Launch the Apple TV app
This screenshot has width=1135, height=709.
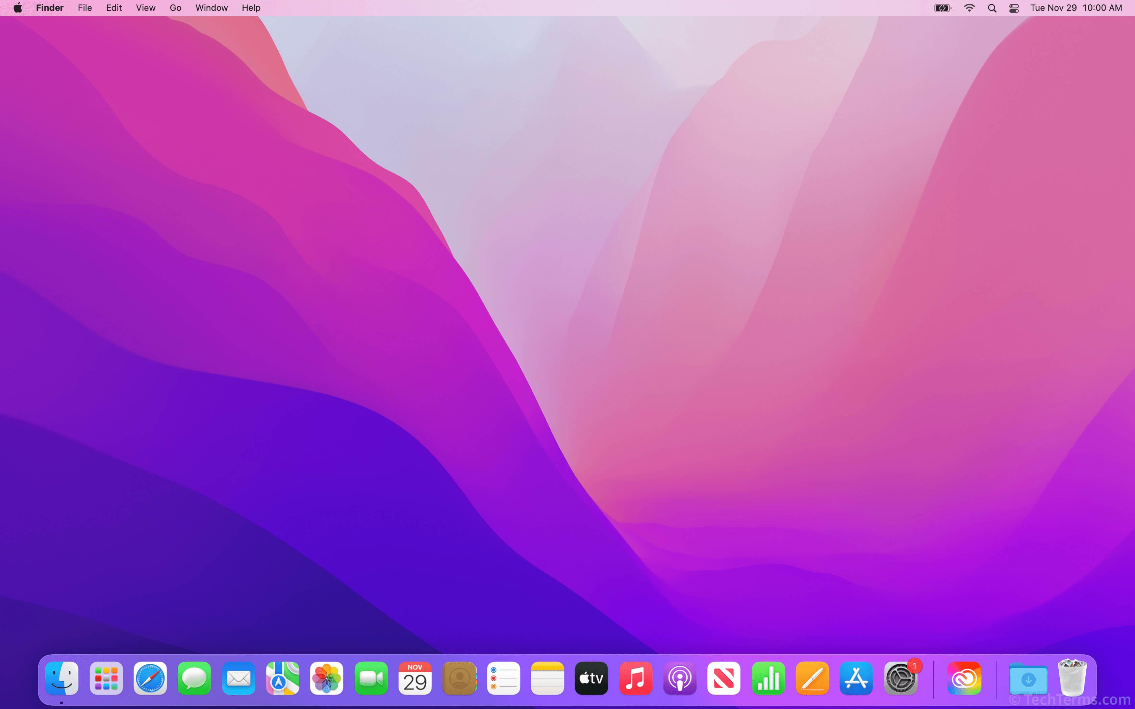point(590,678)
